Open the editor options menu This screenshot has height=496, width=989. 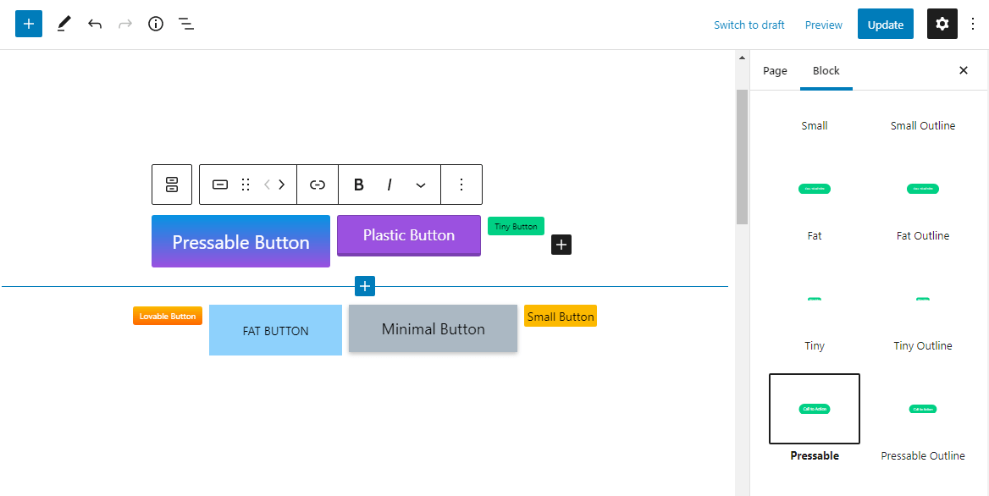pyautogui.click(x=973, y=24)
